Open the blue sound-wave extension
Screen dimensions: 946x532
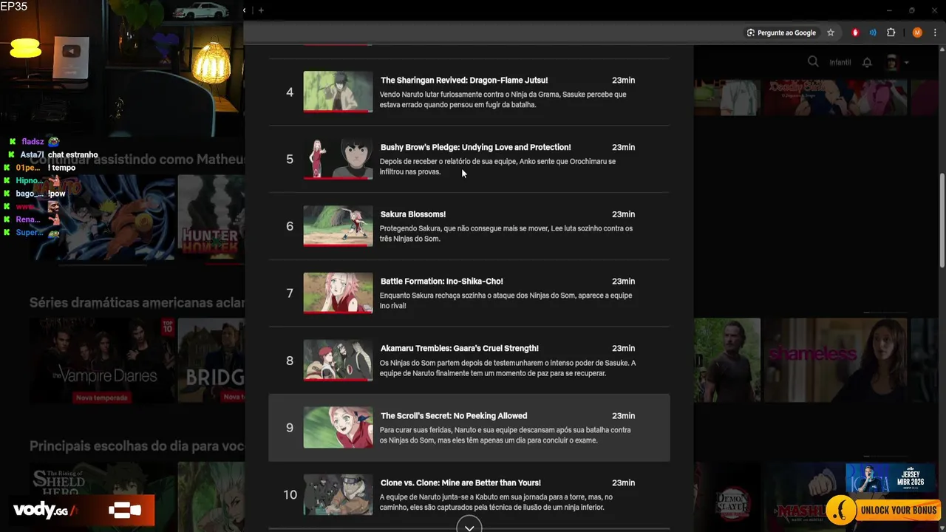(873, 33)
